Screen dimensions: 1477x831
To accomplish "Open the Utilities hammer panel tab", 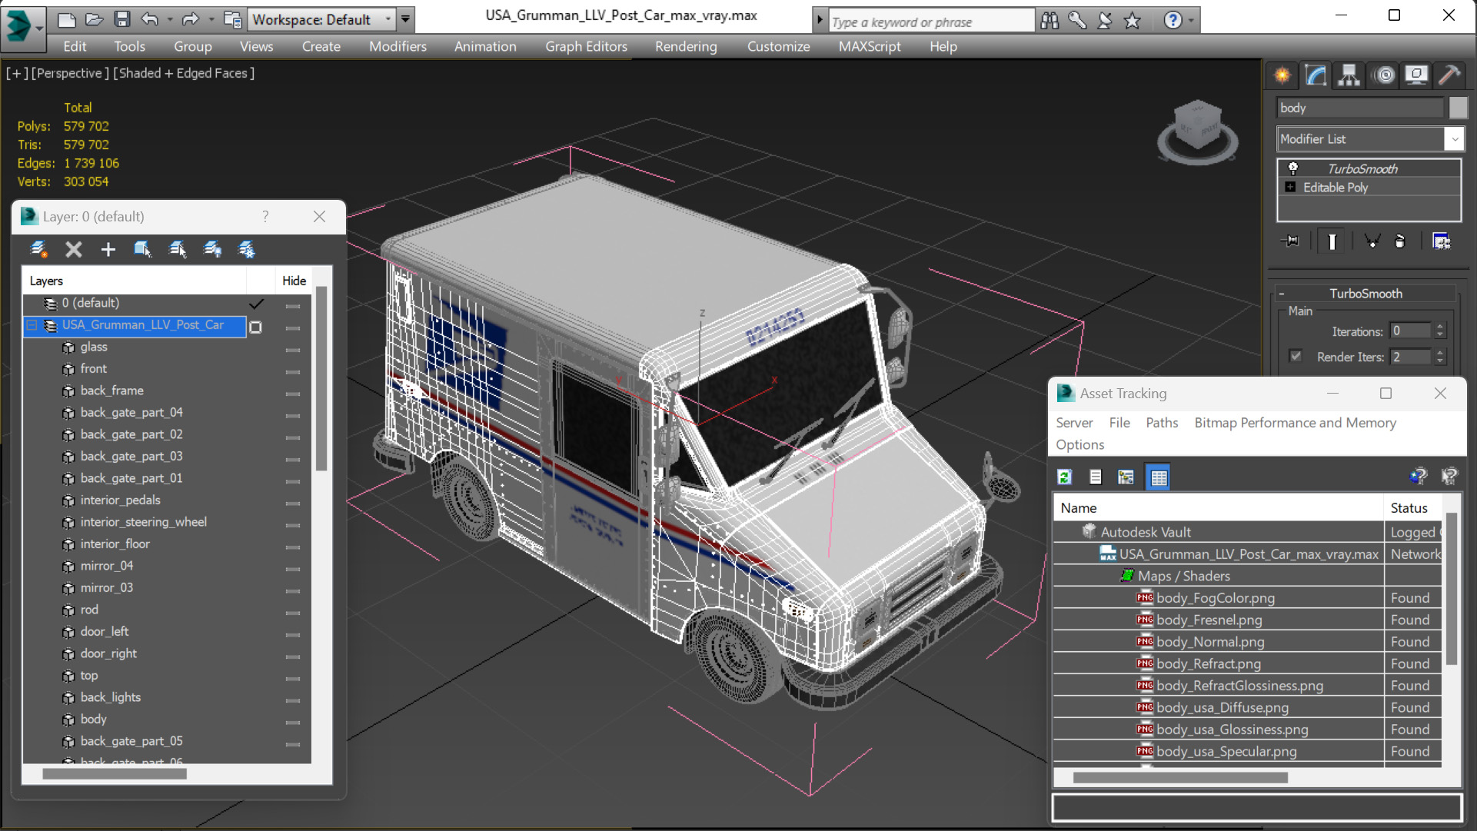I will [1449, 75].
